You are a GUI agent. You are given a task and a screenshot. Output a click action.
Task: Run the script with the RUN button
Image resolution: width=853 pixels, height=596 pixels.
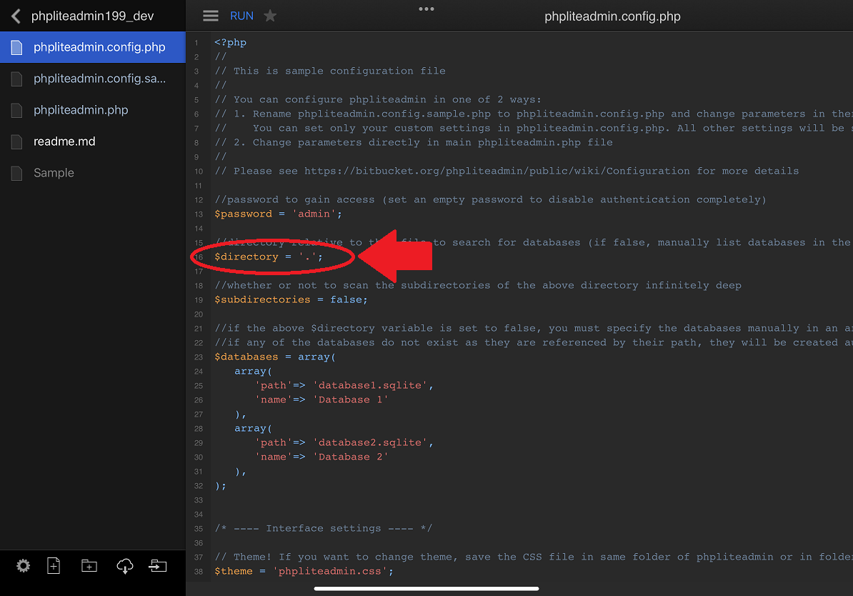pos(241,16)
